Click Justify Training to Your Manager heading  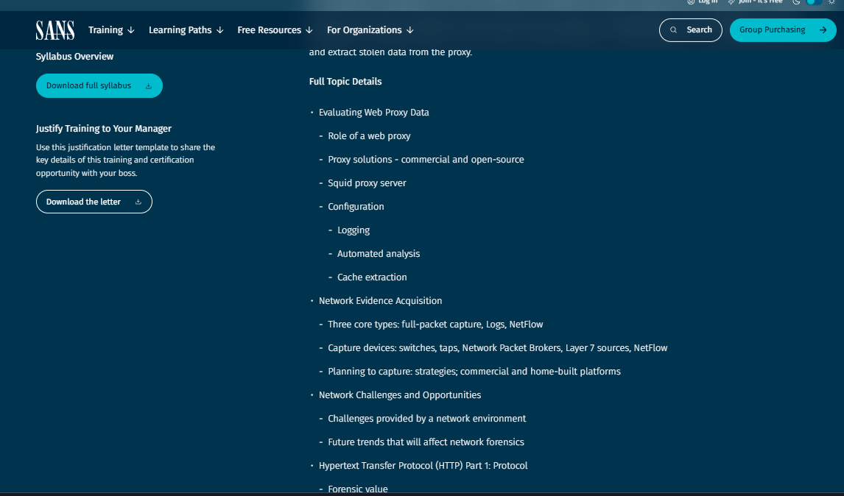104,129
